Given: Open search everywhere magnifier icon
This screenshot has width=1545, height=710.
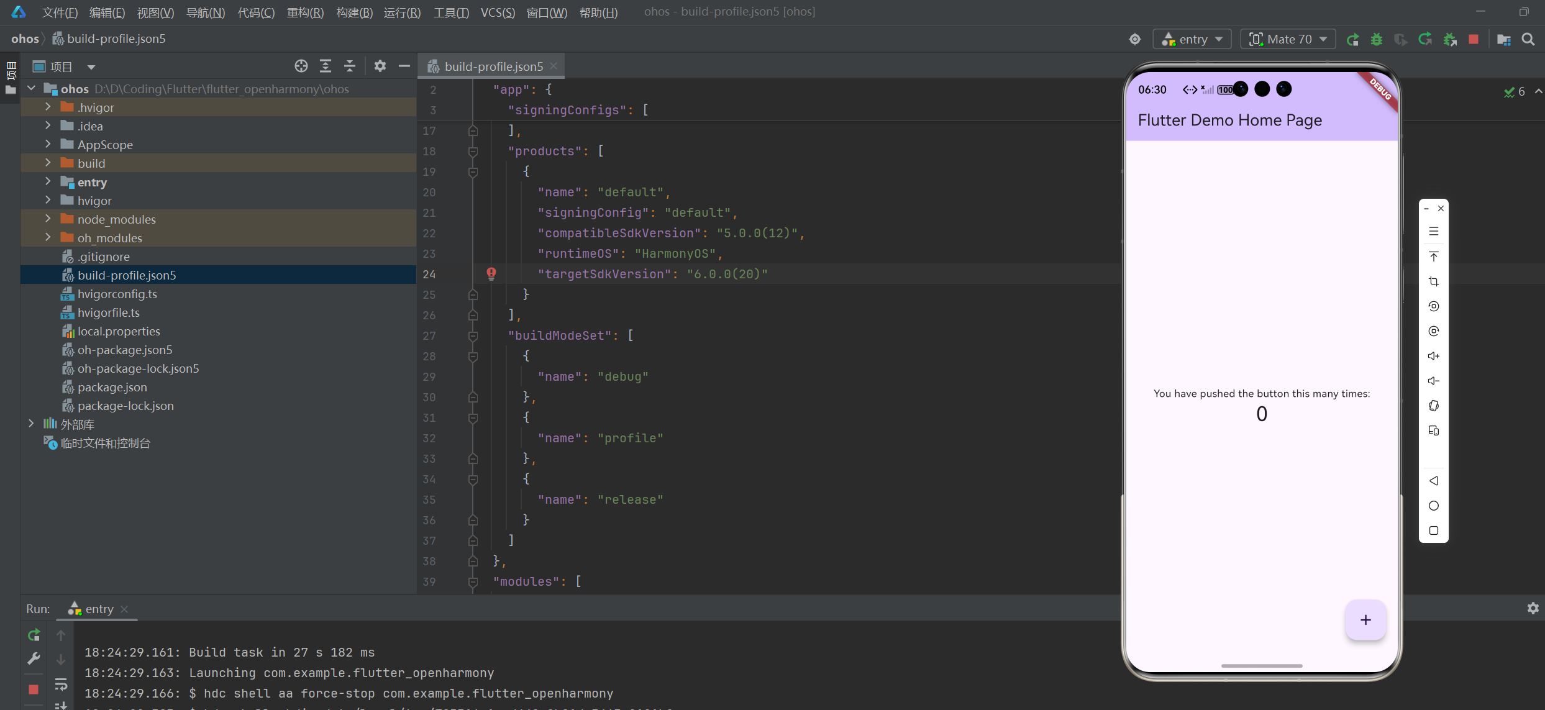Looking at the screenshot, I should pos(1528,39).
